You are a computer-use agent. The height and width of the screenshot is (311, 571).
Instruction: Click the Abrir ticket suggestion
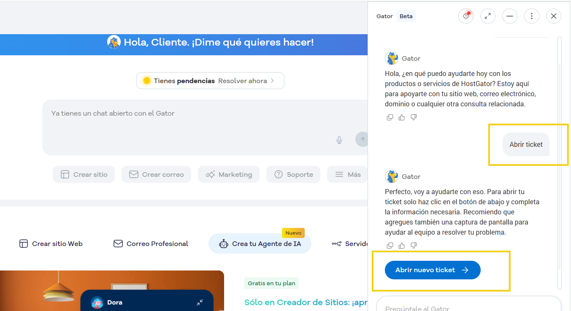pos(526,144)
